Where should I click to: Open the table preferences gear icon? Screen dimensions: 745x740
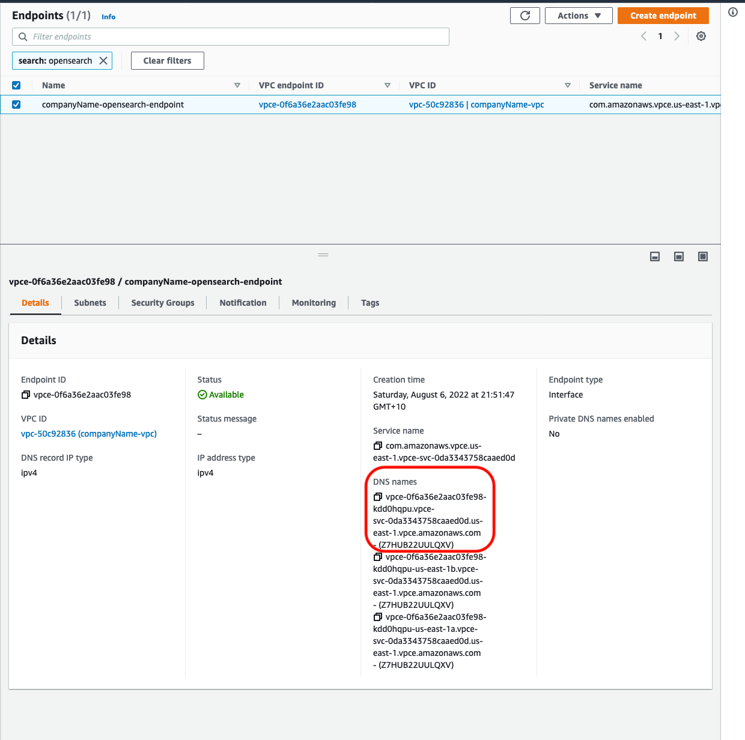click(701, 36)
